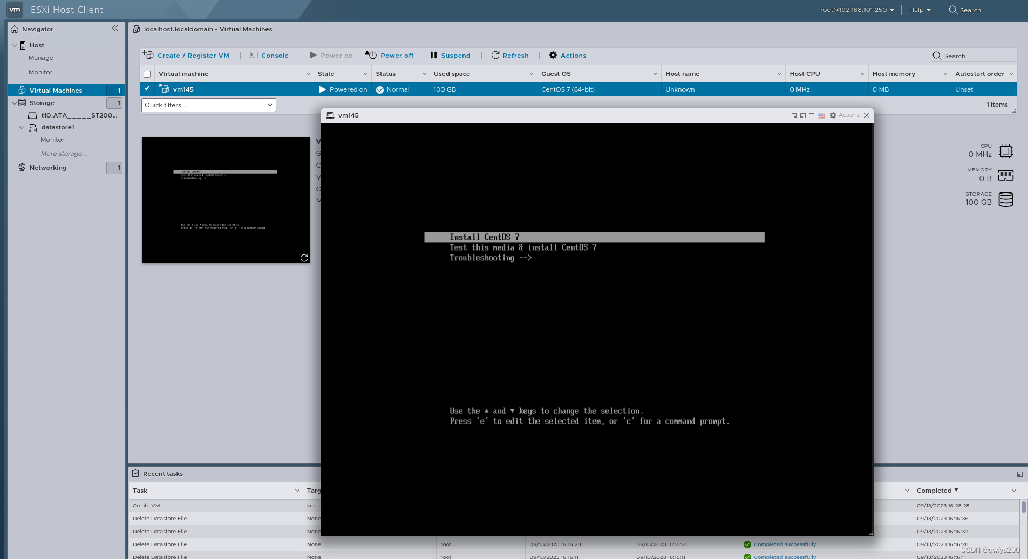
Task: Click the greyed Power on button
Action: coord(331,55)
